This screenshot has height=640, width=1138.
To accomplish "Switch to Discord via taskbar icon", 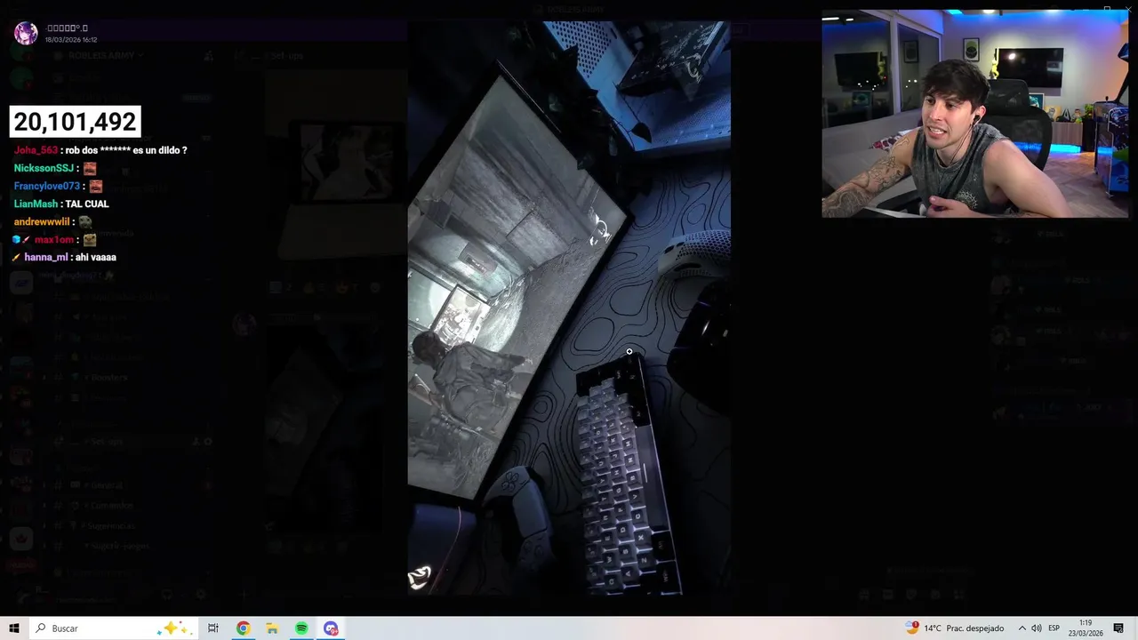I will pos(331,628).
